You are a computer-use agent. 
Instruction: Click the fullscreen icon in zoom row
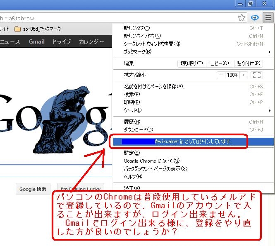tap(257, 75)
